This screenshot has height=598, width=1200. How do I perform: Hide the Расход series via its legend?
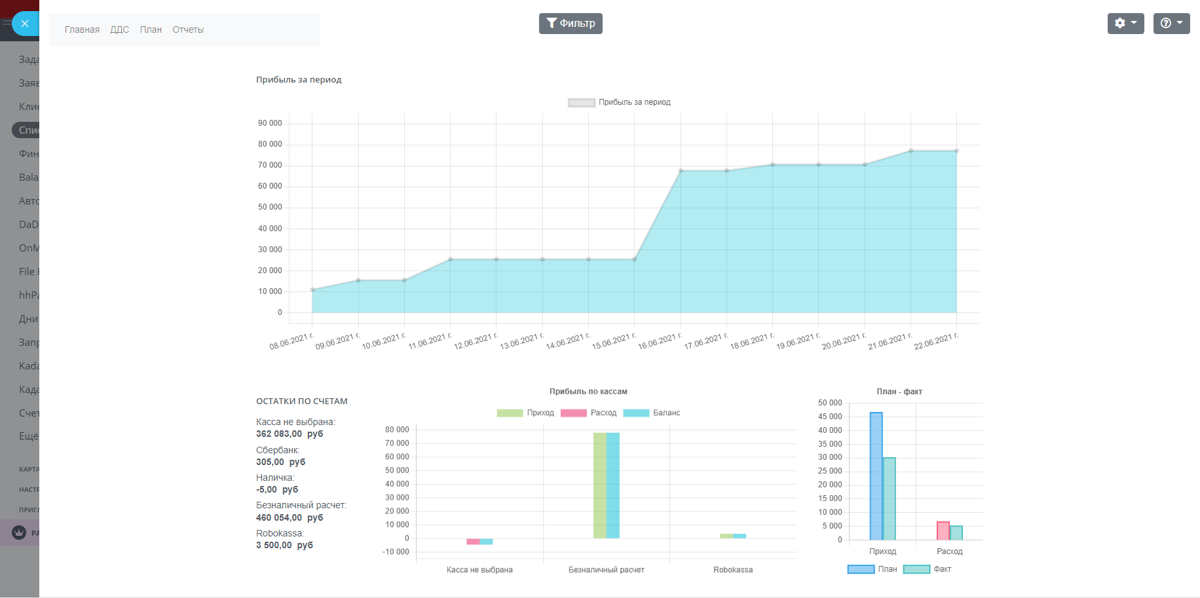click(x=589, y=413)
